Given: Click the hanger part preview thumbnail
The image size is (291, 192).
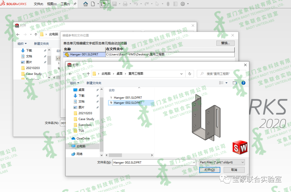Looking at the screenshot, I should pos(206,118).
